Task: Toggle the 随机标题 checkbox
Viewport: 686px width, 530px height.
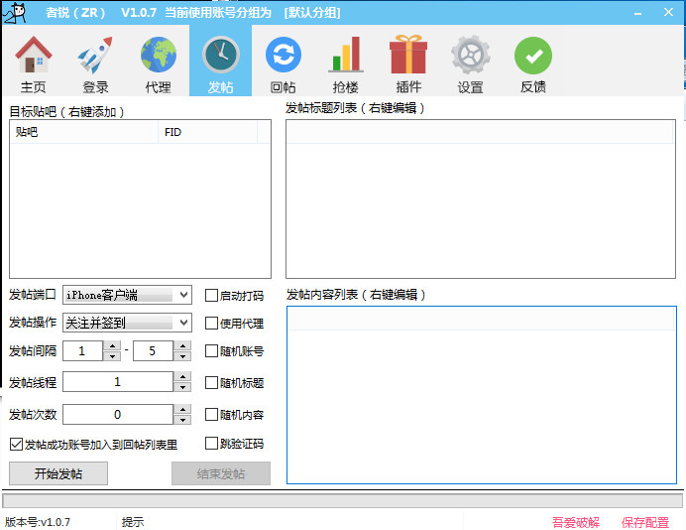Action: 211,383
